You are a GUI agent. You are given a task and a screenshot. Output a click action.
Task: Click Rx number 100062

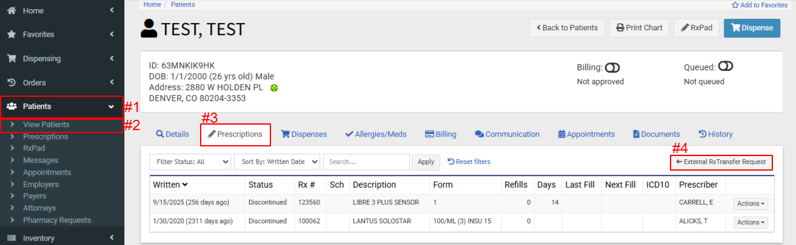click(x=309, y=221)
